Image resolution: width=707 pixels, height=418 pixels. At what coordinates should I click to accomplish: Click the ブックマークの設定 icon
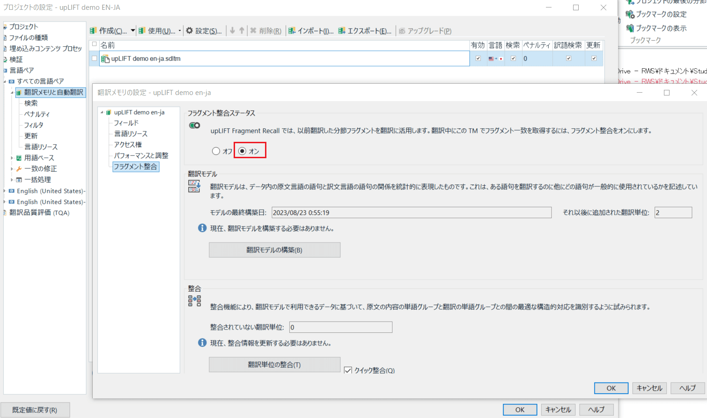(630, 15)
